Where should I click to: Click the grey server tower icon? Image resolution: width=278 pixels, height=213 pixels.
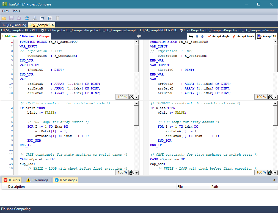tap(57, 18)
